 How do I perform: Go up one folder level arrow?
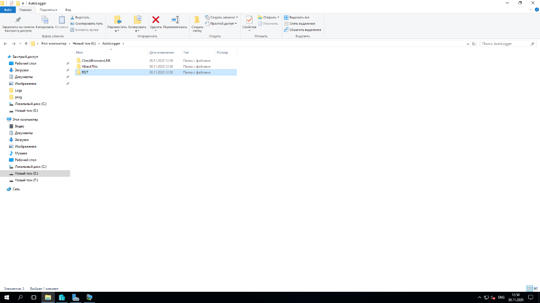click(26, 44)
